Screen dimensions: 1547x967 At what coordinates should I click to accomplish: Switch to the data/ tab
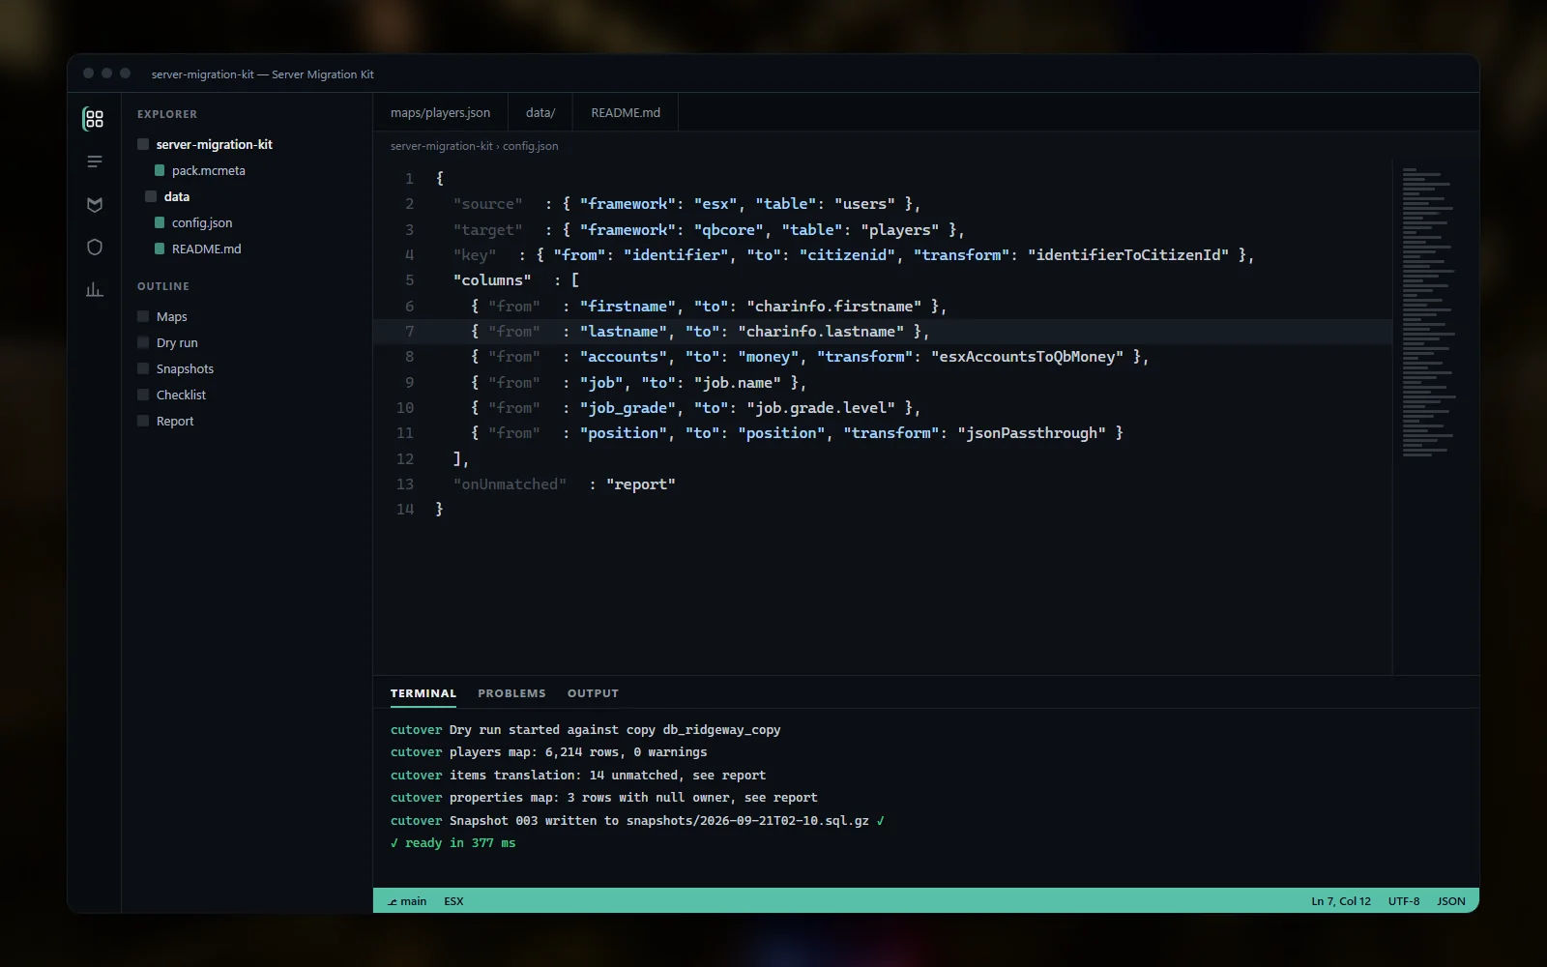click(x=540, y=112)
